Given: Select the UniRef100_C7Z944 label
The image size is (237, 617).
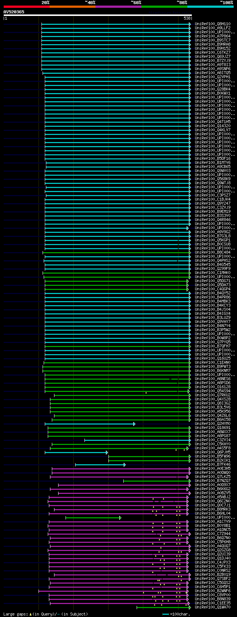Looking at the screenshot, I should (213, 534).
